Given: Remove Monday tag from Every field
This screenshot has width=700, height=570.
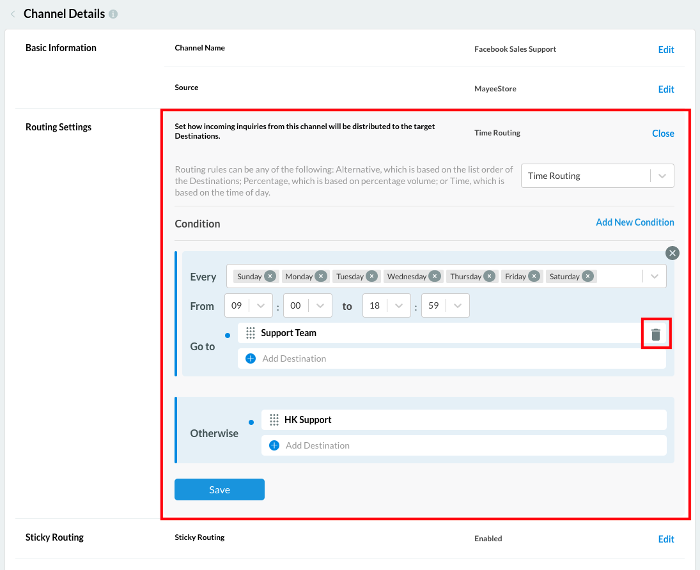Looking at the screenshot, I should pos(320,276).
